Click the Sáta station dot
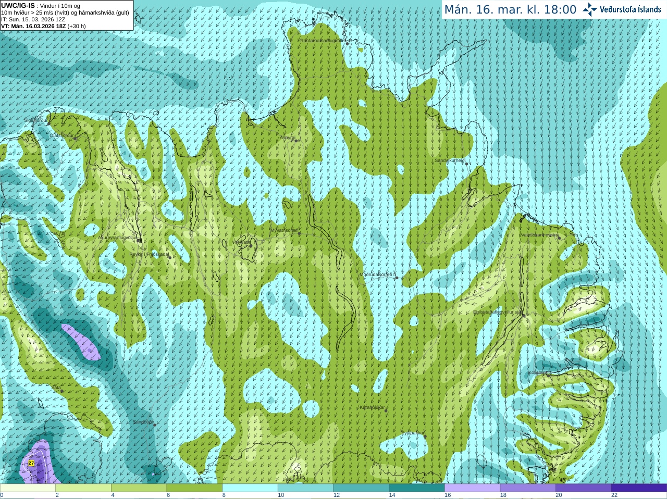 click(62, 391)
